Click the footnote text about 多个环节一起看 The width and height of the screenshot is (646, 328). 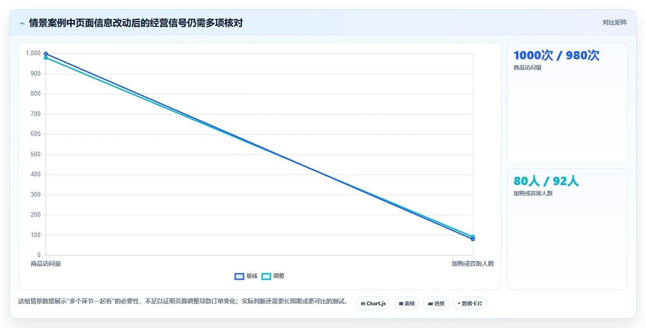pyautogui.click(x=183, y=301)
